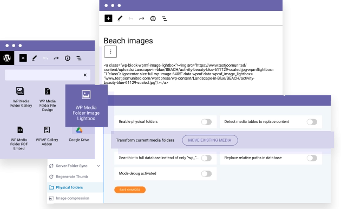Image resolution: width=341 pixels, height=209 pixels.
Task: Open the Regenerate Thumb settings item
Action: point(75,177)
